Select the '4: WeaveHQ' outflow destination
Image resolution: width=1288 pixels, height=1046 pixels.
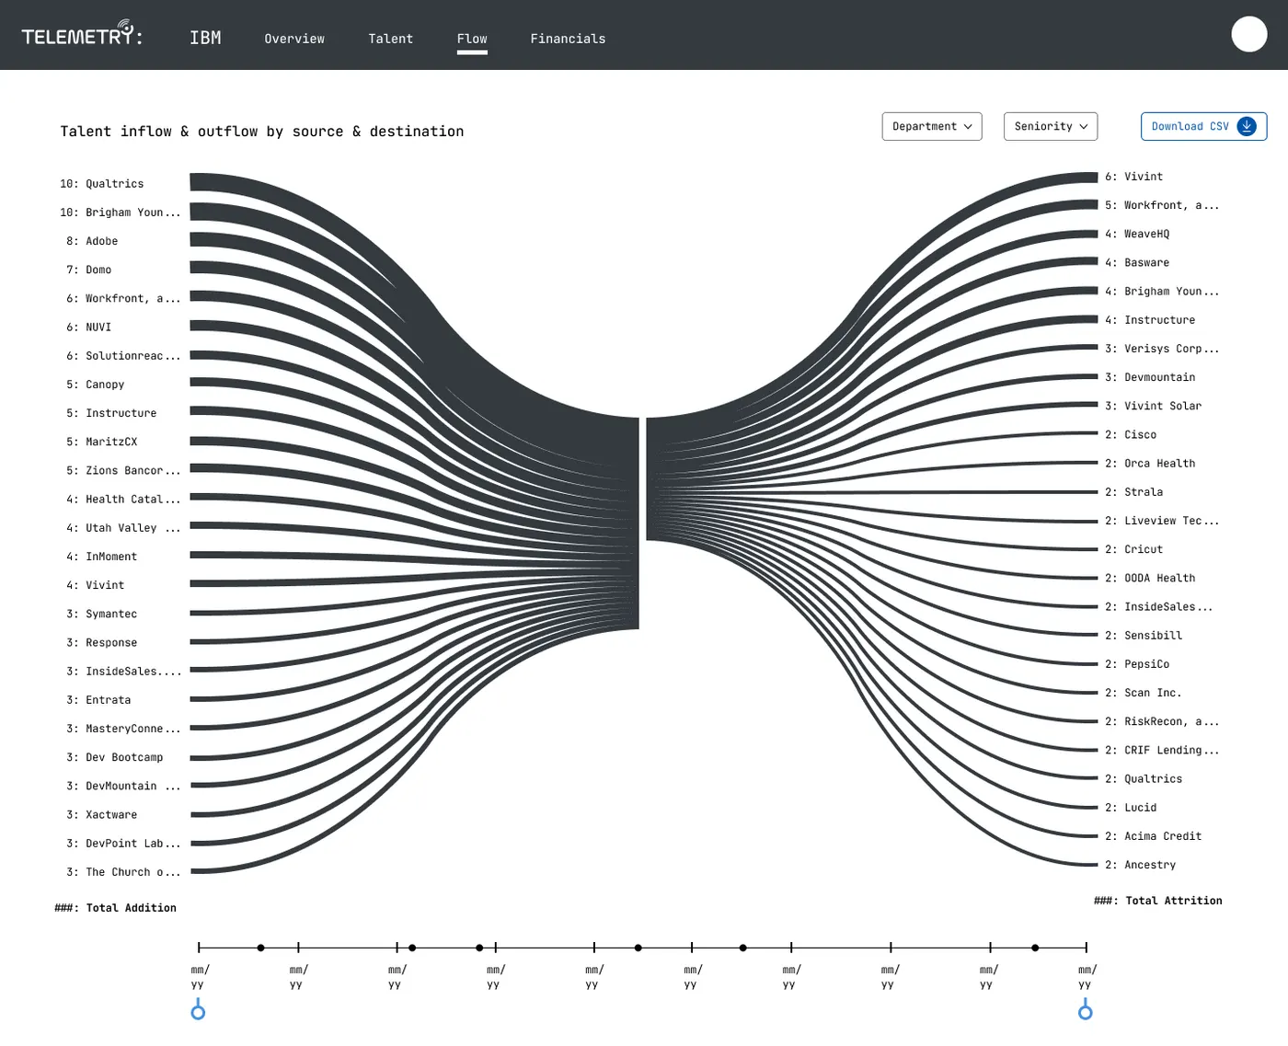[x=1137, y=234]
